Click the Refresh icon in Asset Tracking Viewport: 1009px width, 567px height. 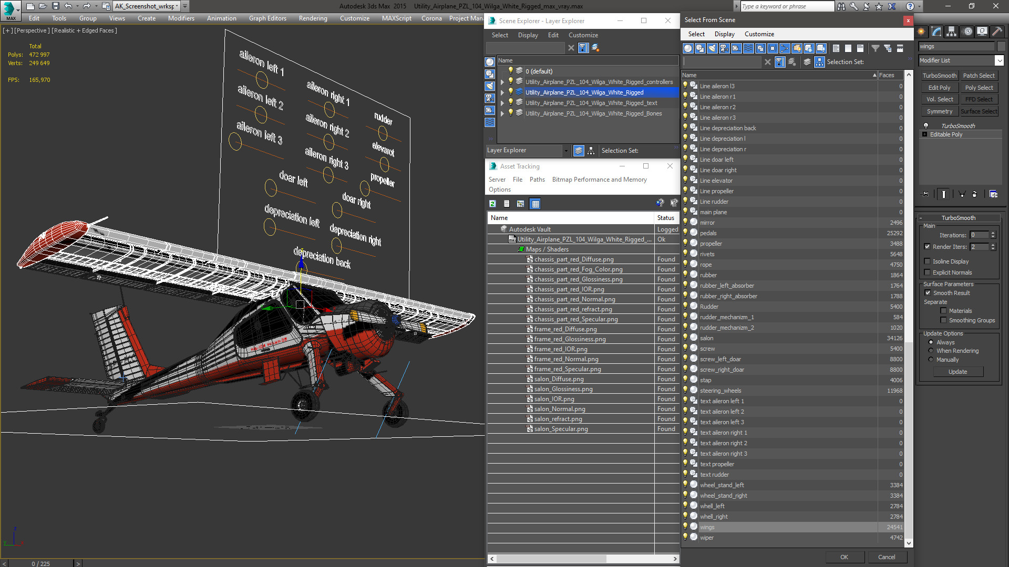492,204
